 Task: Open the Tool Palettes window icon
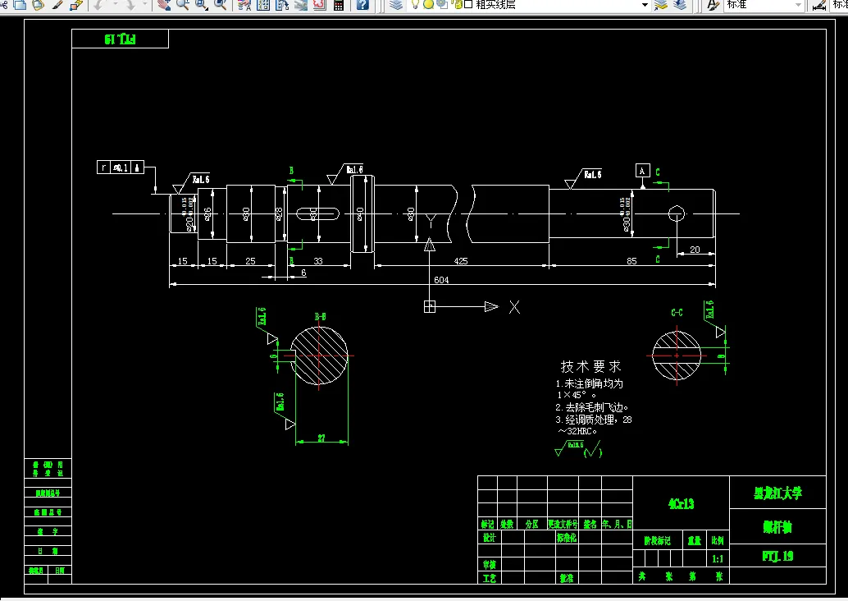[282, 5]
